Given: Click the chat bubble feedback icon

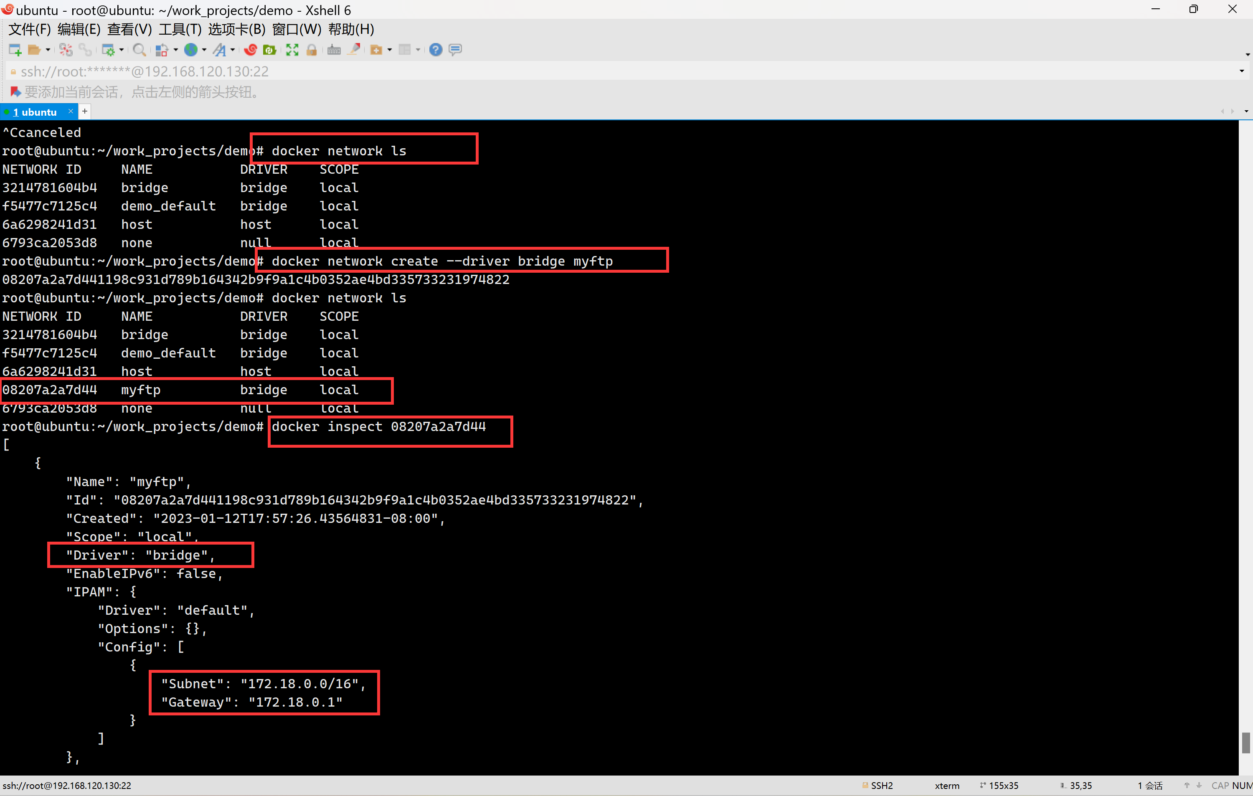Looking at the screenshot, I should click(x=455, y=50).
